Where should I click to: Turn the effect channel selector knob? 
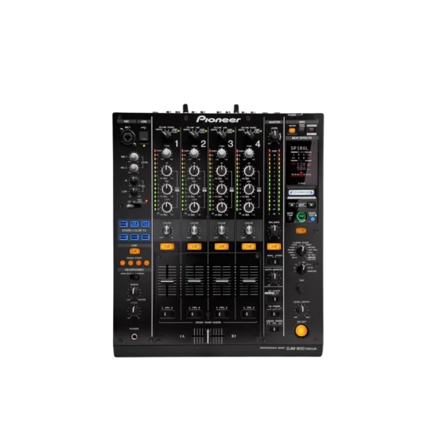pos(300,268)
